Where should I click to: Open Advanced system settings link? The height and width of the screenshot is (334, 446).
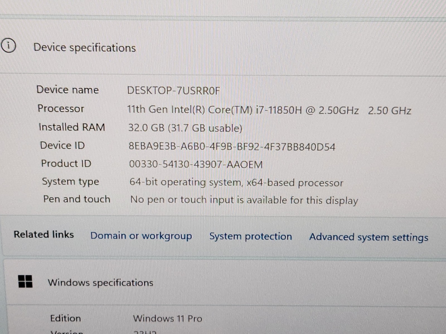coord(369,237)
